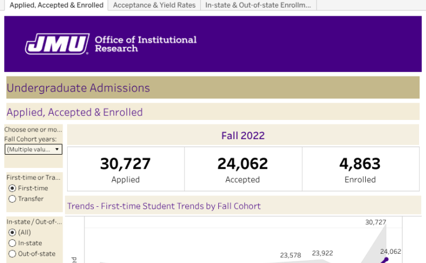426x263 pixels.
Task: Choose the (All) residency radio option
Action: coord(12,232)
